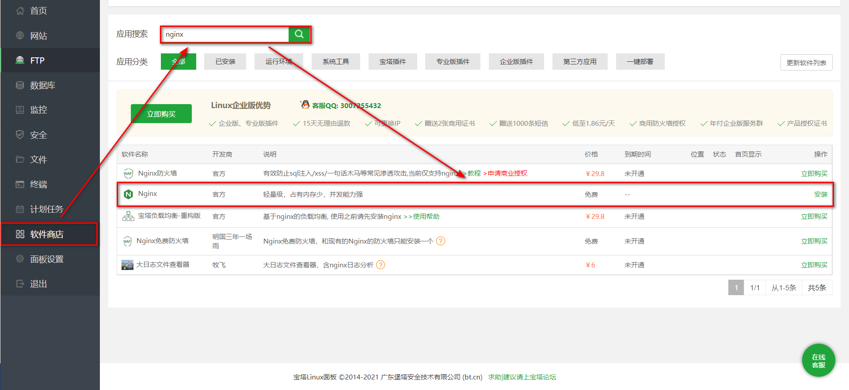Open the 求助|建议请上宝塔论坛 footer link

522,377
